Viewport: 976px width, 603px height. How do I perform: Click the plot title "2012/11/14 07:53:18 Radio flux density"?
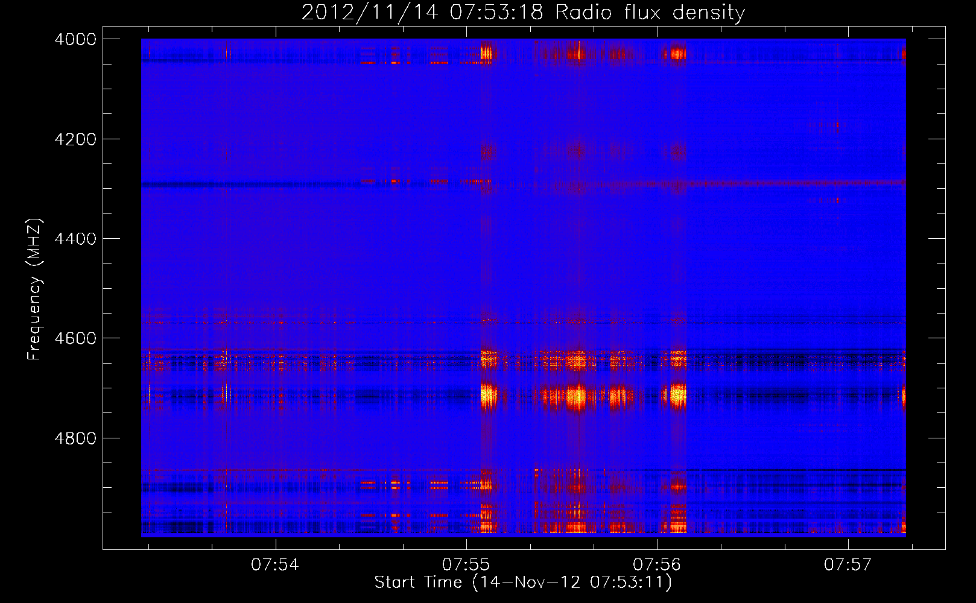pos(523,13)
